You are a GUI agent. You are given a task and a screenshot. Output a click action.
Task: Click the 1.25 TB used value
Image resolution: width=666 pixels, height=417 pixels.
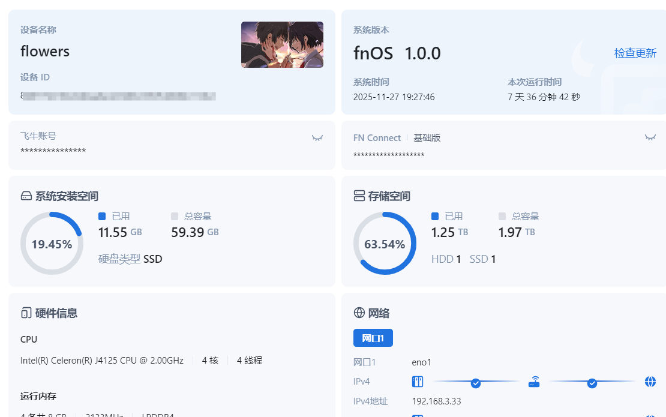point(449,232)
